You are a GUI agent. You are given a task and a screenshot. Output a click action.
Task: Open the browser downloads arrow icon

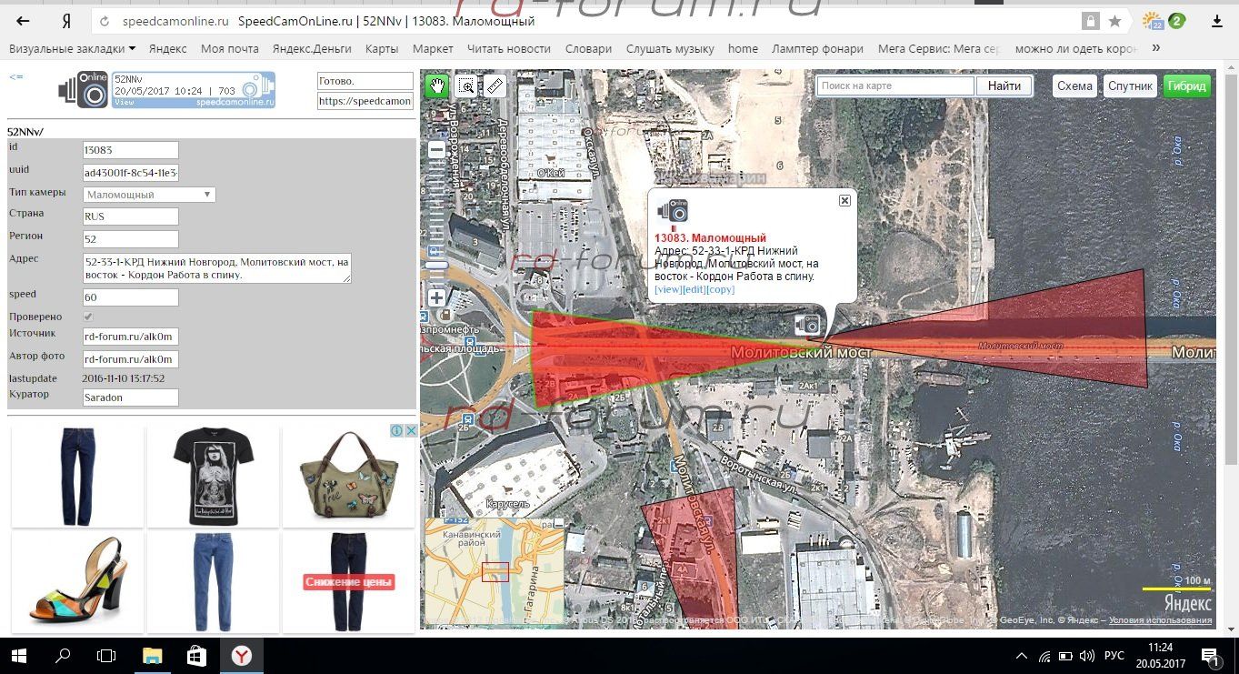[x=1216, y=21]
